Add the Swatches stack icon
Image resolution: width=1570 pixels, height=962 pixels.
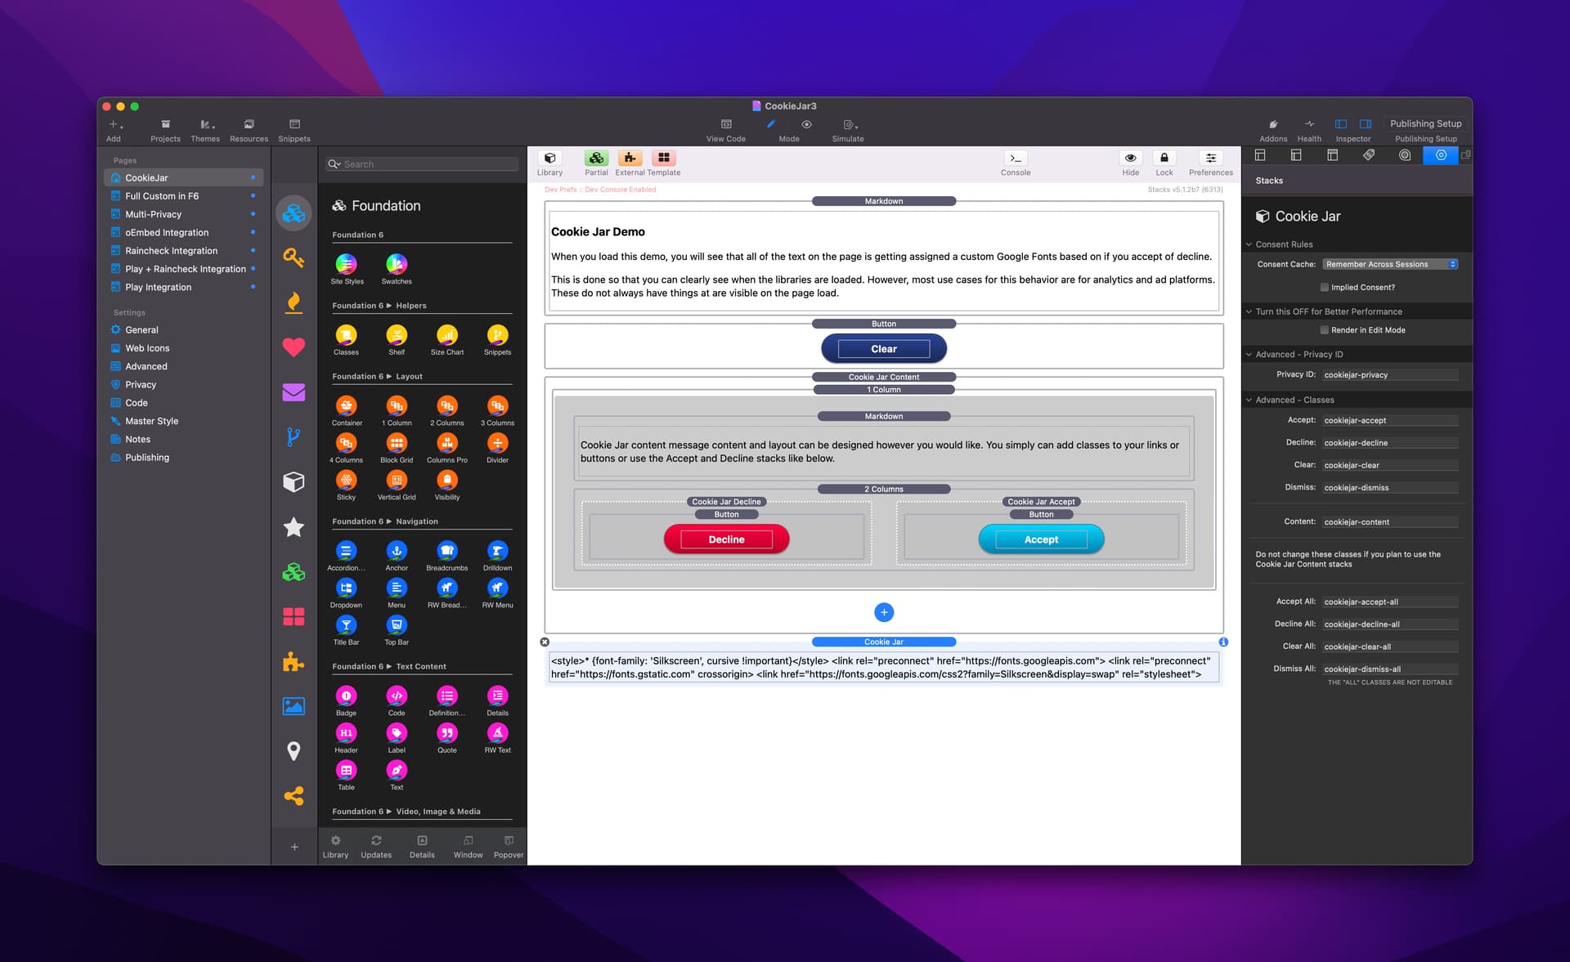tap(397, 264)
